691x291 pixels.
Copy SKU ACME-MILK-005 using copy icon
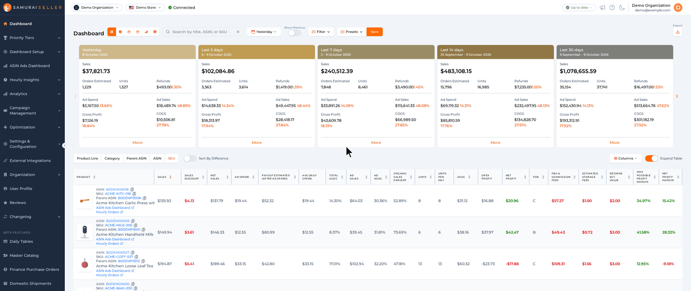tap(135, 225)
